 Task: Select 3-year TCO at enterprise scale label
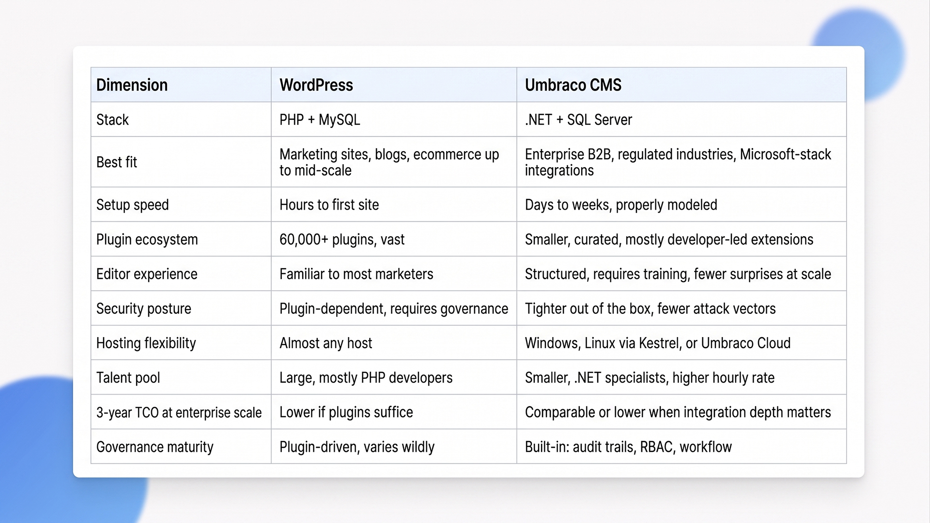[x=181, y=412]
